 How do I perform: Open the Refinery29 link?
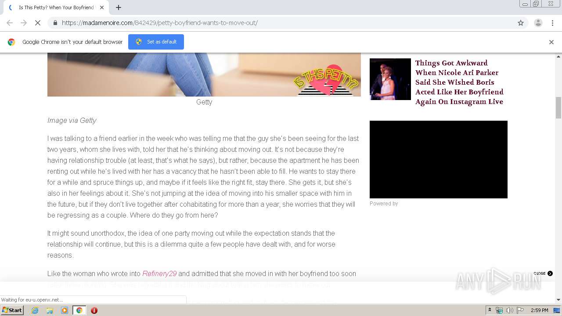[x=159, y=273]
